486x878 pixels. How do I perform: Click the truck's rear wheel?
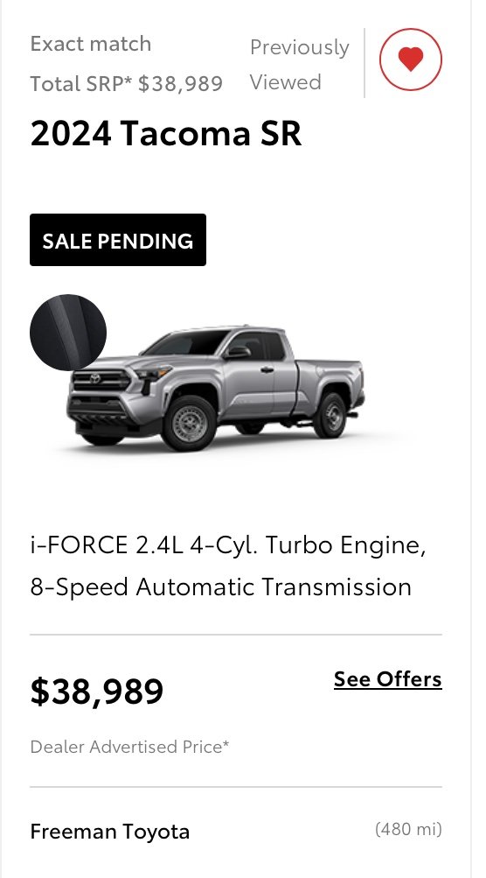[x=330, y=416]
